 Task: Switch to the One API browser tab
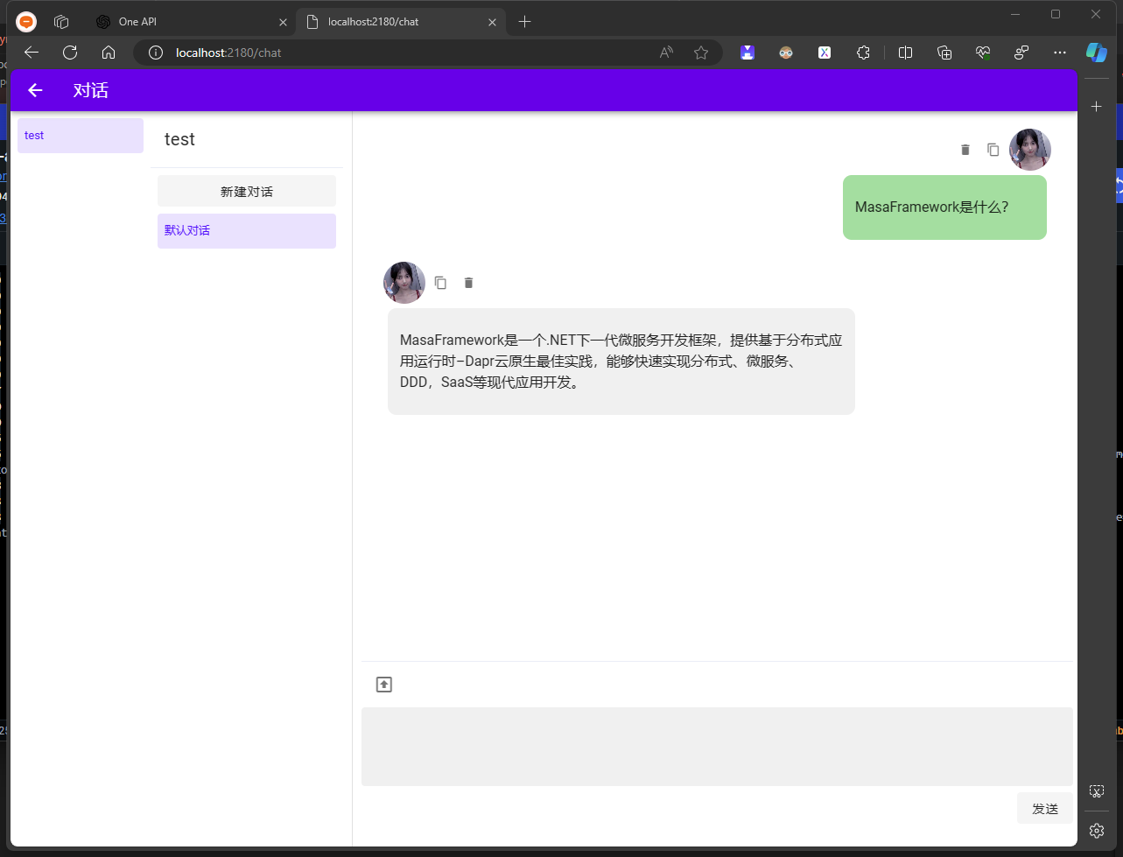[191, 22]
